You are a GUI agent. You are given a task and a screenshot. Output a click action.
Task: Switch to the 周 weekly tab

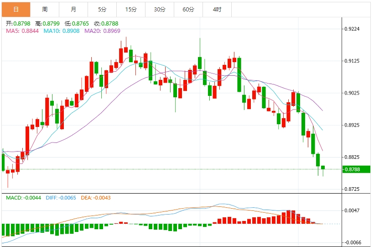(45, 10)
